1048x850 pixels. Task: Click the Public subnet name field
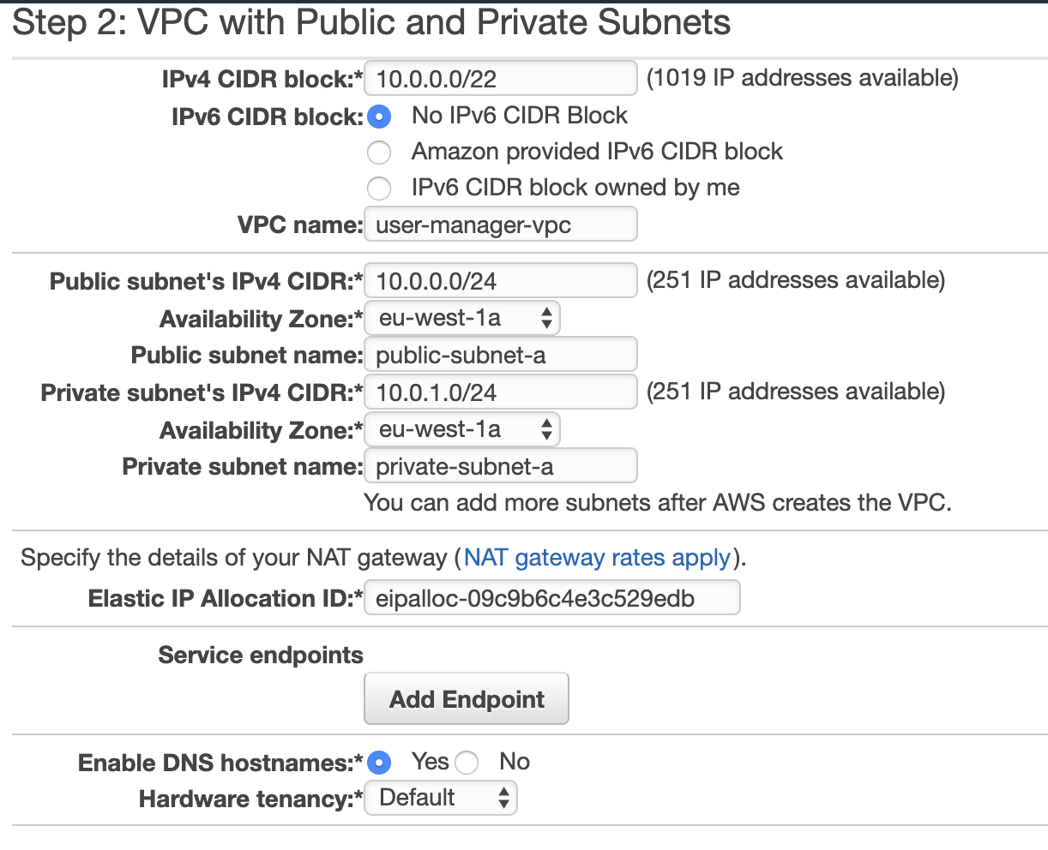[x=501, y=356]
